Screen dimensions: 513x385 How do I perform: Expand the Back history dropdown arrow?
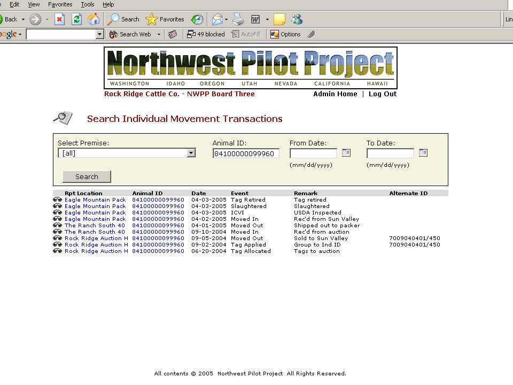click(x=23, y=19)
